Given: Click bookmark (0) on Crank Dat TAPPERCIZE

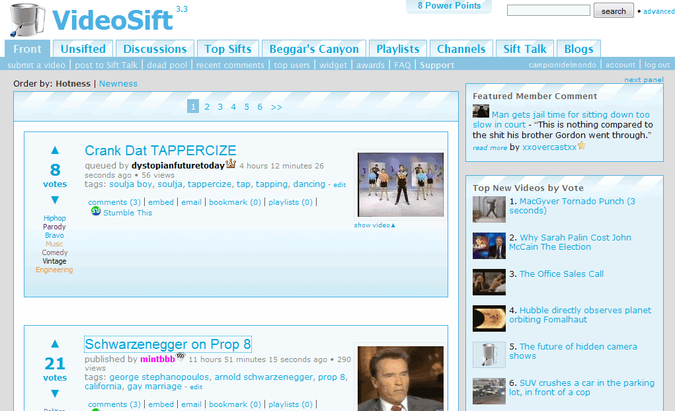Looking at the screenshot, I should 235,202.
